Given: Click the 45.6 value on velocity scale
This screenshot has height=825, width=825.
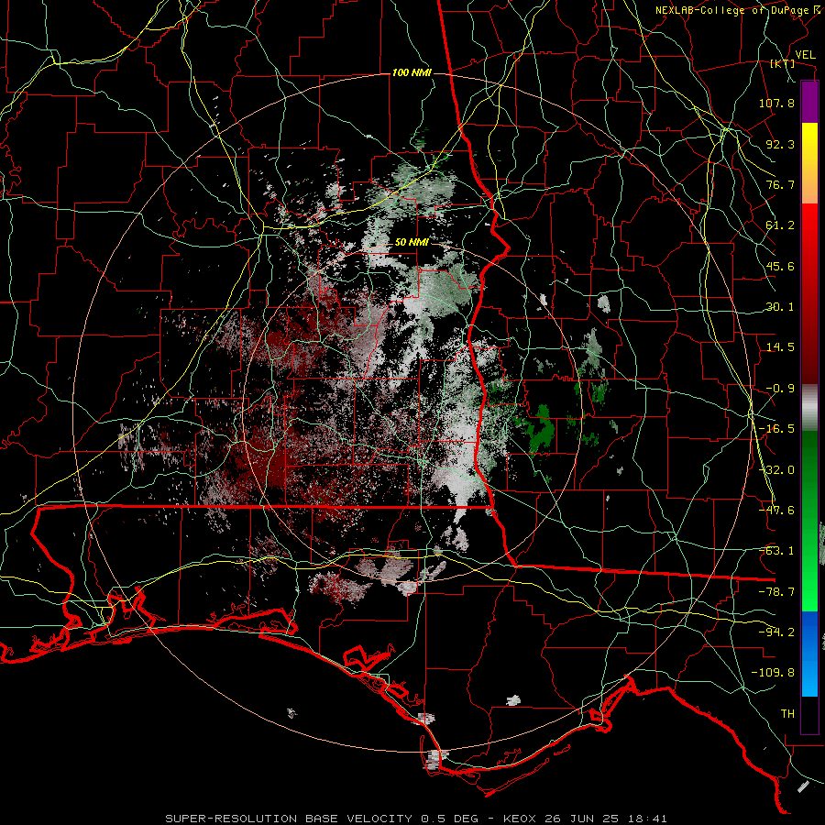Looking at the screenshot, I should [780, 266].
